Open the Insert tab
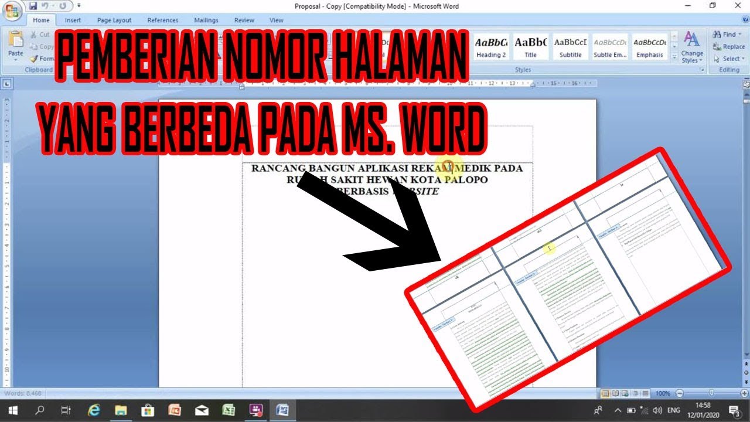This screenshot has width=750, height=422. click(73, 20)
